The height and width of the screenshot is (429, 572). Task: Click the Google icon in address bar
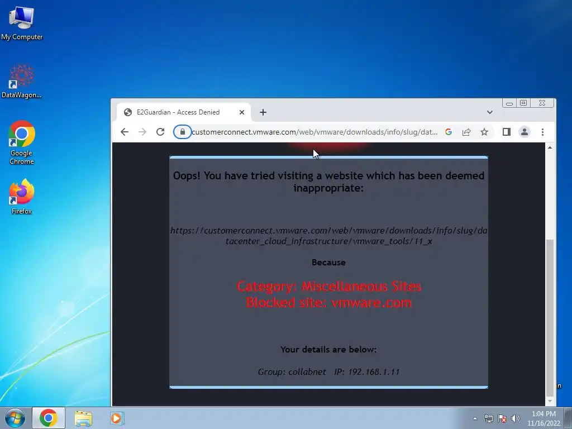point(449,132)
